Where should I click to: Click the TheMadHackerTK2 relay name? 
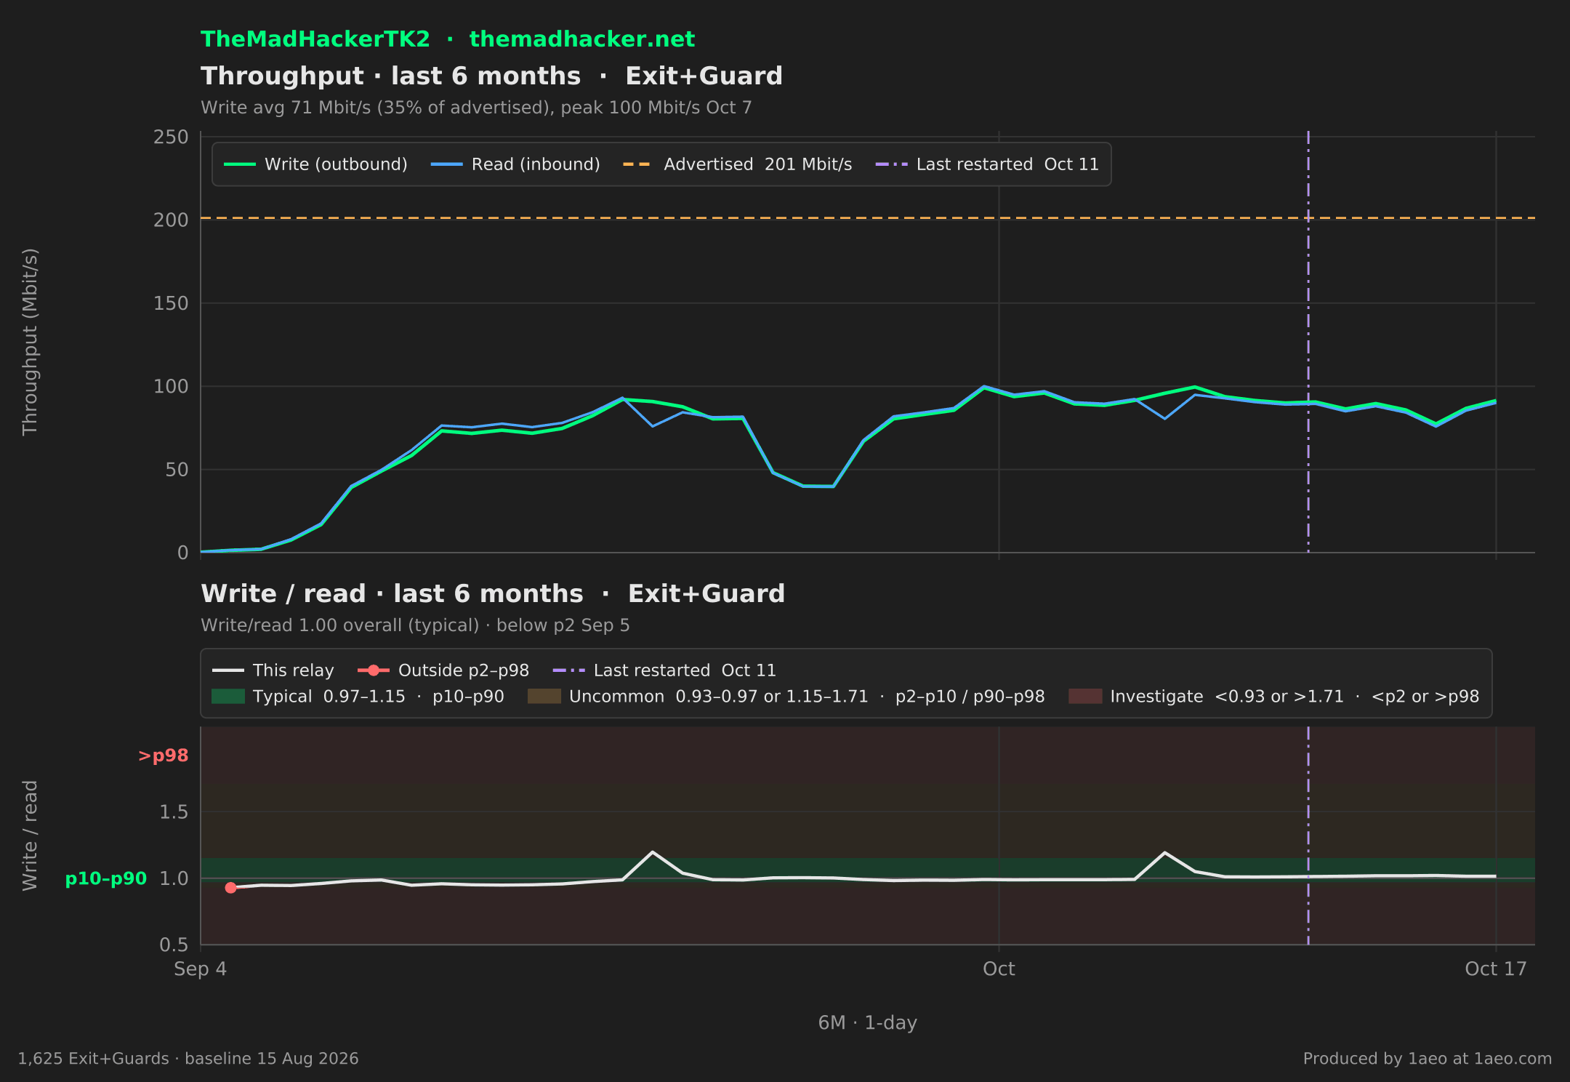coord(315,39)
